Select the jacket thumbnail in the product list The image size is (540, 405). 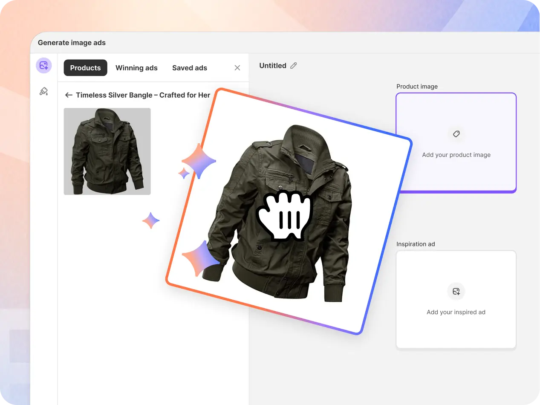pyautogui.click(x=107, y=151)
